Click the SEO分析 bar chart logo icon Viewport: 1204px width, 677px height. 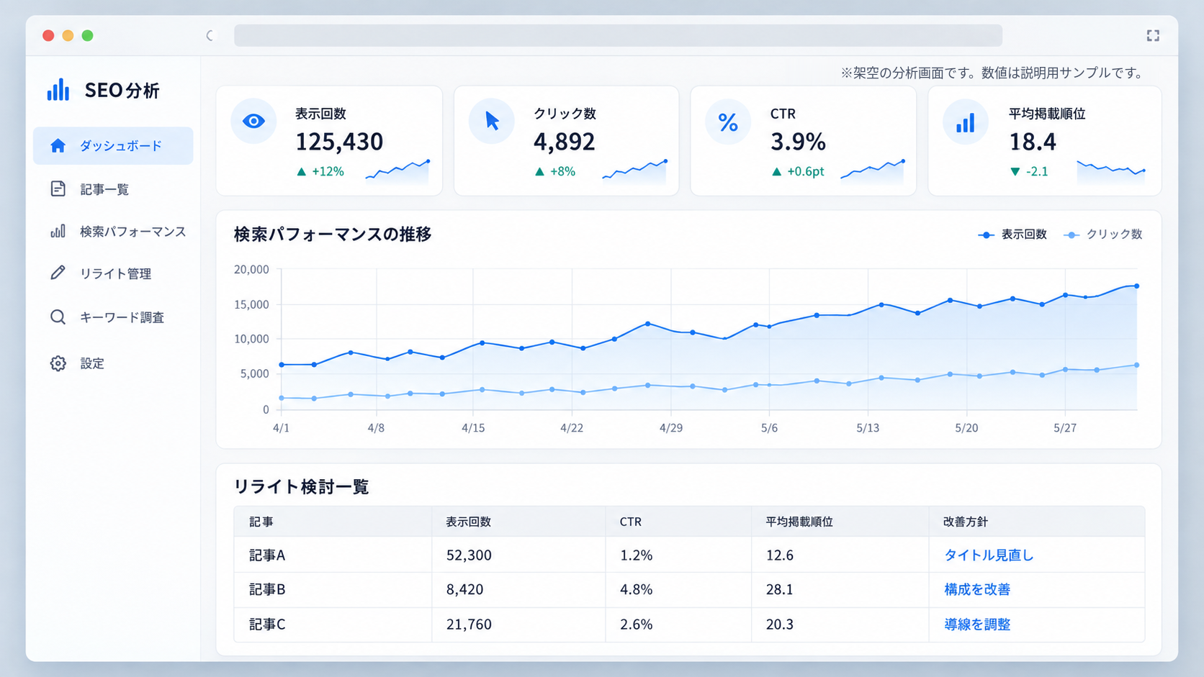point(58,90)
